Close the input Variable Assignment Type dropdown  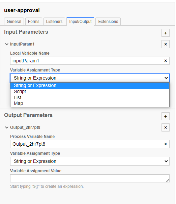[90, 78]
